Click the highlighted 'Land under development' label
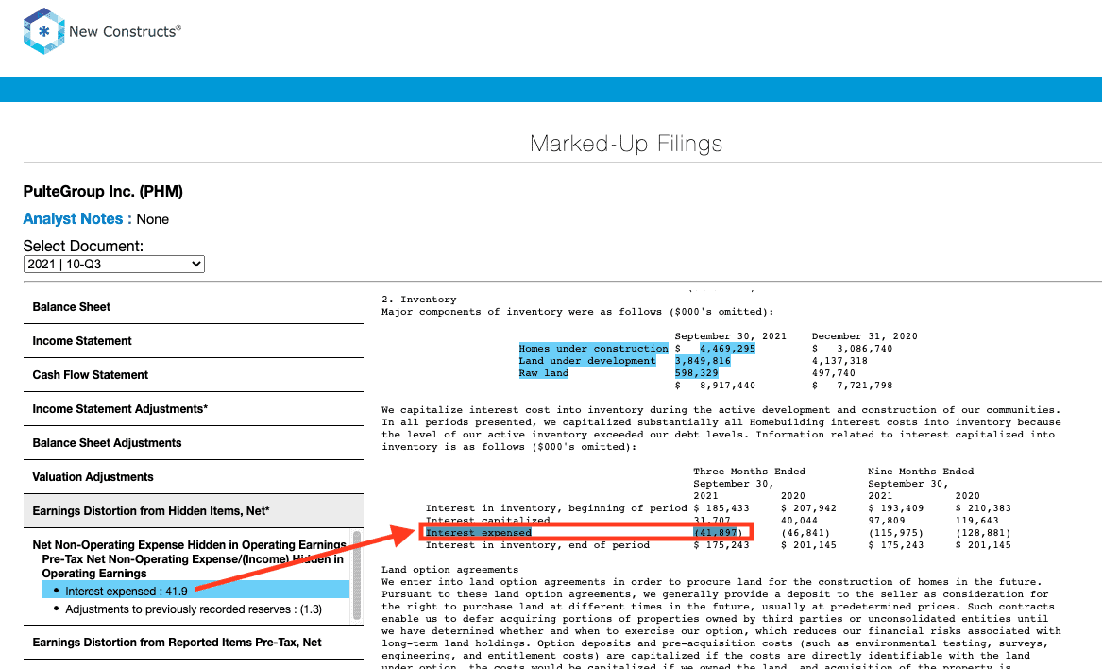Viewport: 1102px width, 669px height. pyautogui.click(x=586, y=361)
